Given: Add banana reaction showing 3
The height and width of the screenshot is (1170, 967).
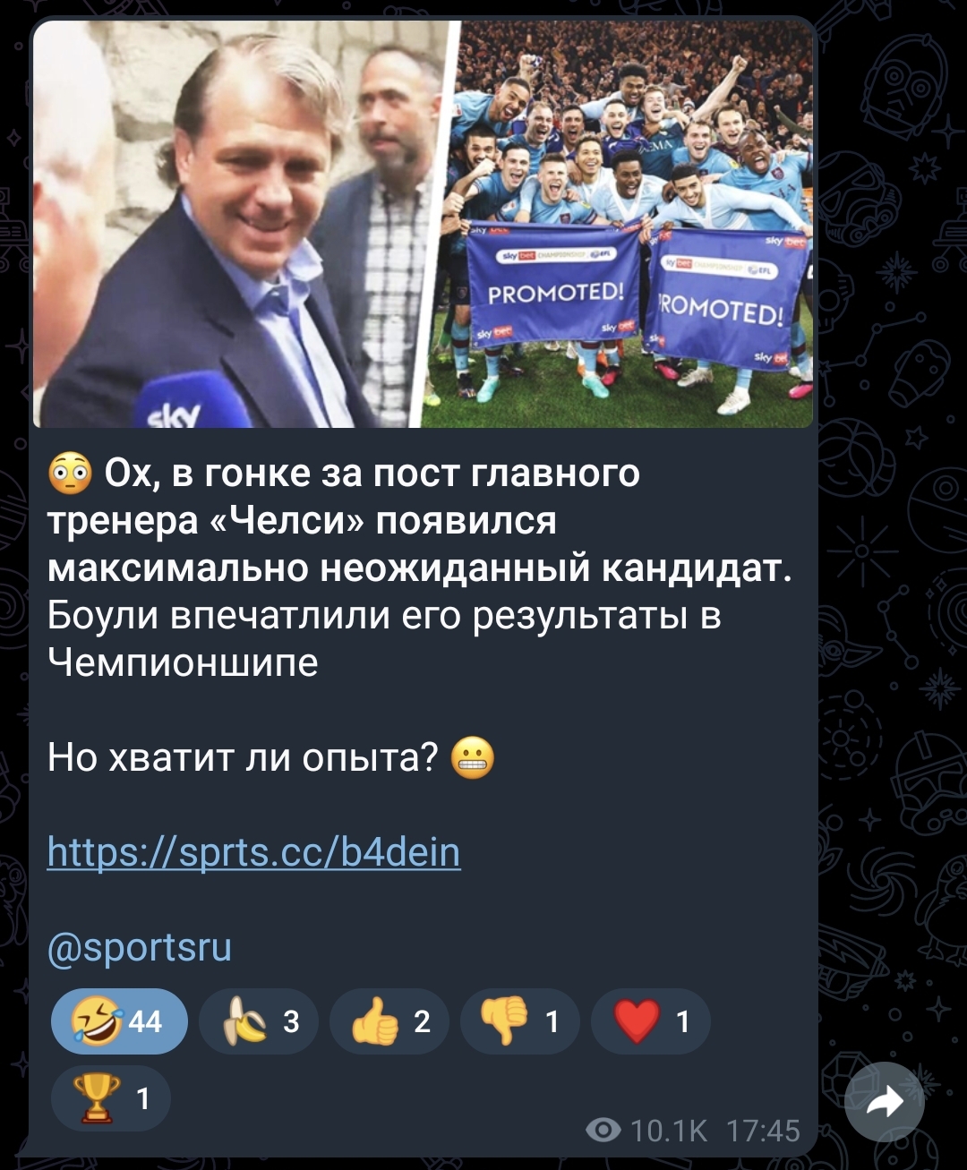Looking at the screenshot, I should tap(259, 1021).
